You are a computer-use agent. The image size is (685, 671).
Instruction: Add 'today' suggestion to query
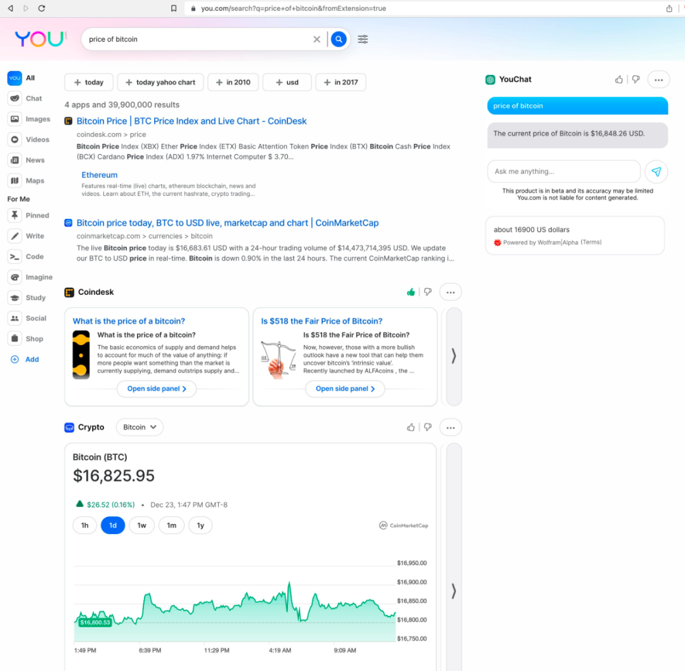(x=89, y=82)
